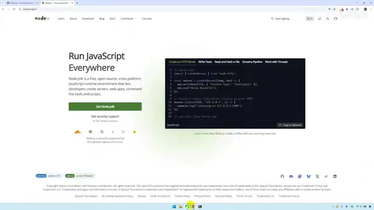Viewport: 374px width, 210px height.
Task: Open the Chrome icon in the taskbar
Action: (x=193, y=206)
